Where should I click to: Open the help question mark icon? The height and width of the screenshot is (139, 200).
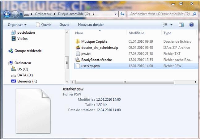click(191, 25)
